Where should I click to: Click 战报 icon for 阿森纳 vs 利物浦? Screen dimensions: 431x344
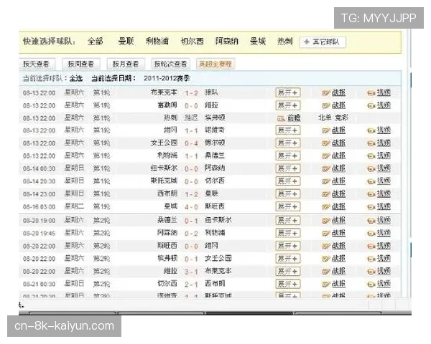(x=325, y=234)
